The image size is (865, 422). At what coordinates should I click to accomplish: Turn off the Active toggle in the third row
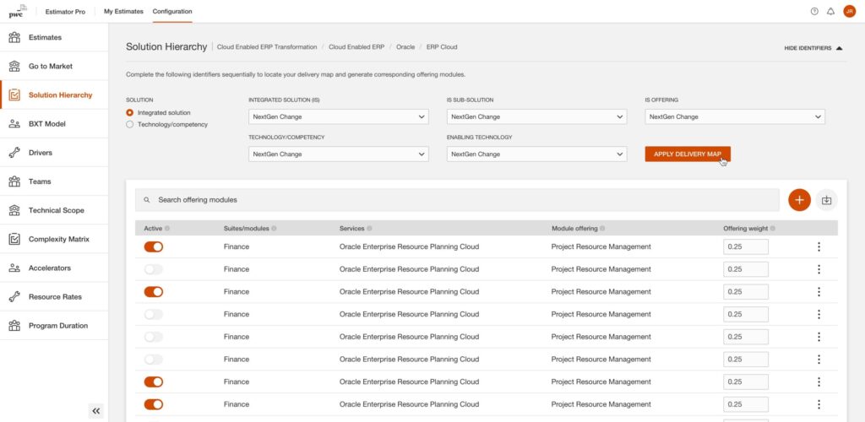pyautogui.click(x=154, y=292)
